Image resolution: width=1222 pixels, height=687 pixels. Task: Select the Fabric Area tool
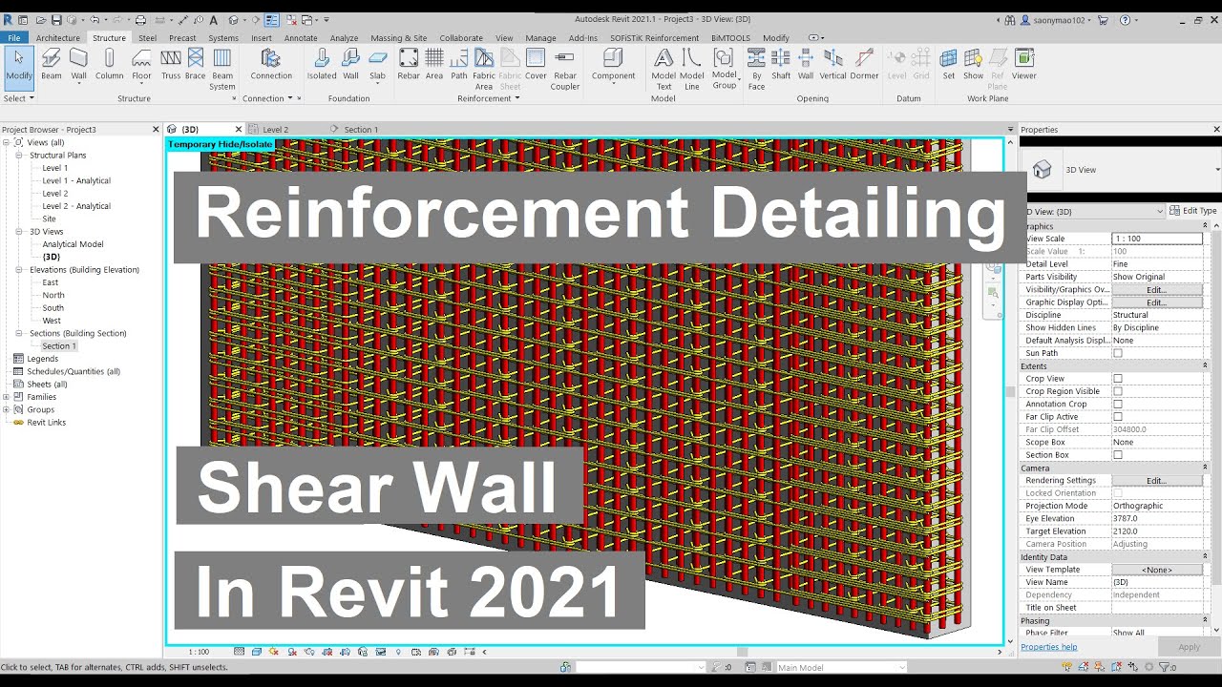click(484, 70)
